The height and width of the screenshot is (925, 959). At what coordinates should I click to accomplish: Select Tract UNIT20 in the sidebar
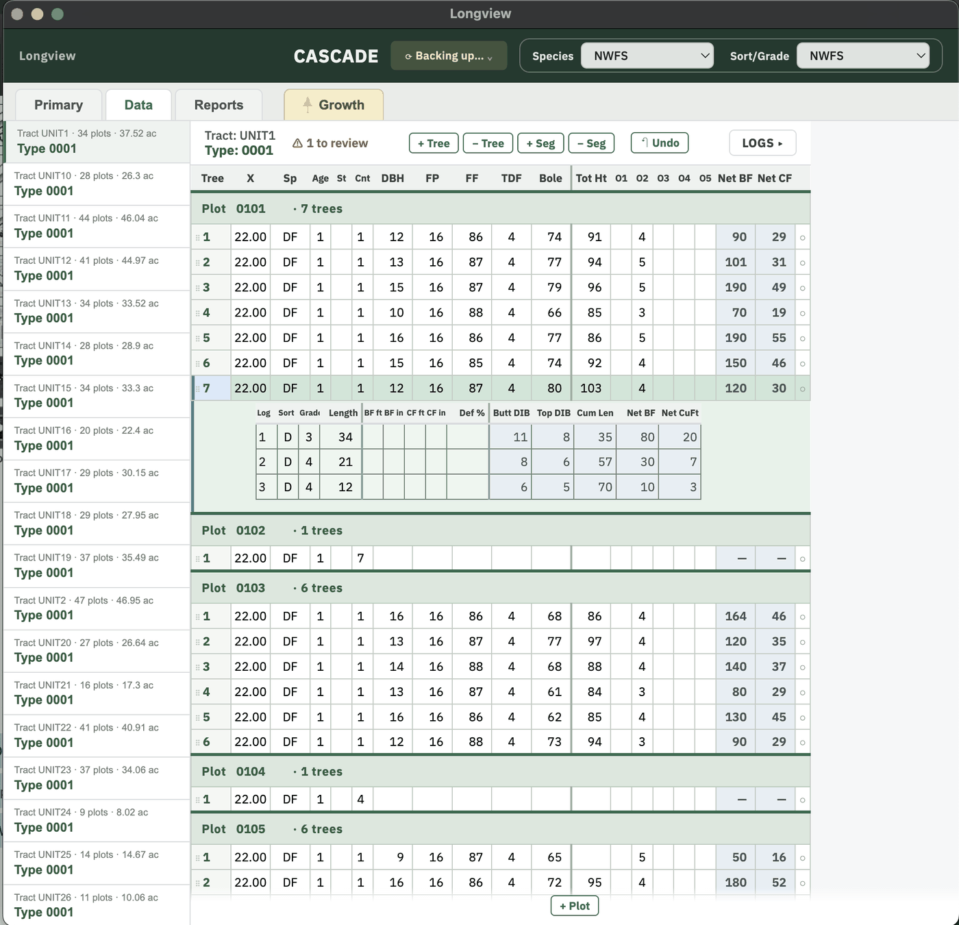(97, 651)
